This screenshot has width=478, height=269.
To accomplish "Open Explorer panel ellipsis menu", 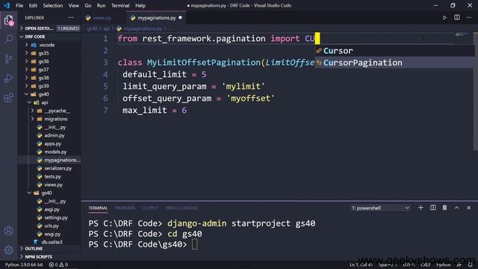I will tap(71, 18).
